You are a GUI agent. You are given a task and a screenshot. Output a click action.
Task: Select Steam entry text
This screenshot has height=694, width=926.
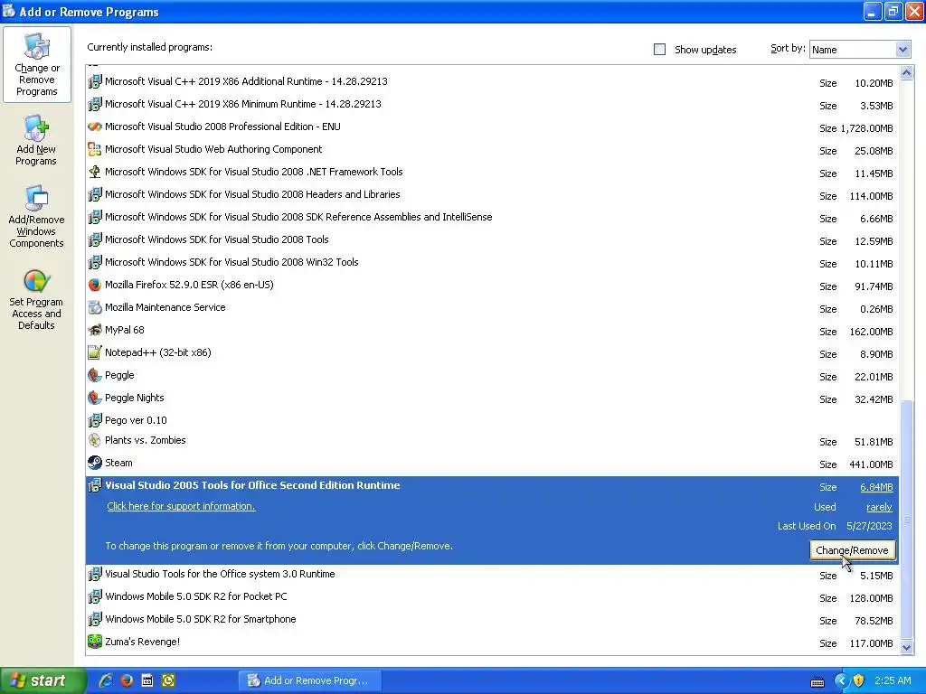pos(118,463)
